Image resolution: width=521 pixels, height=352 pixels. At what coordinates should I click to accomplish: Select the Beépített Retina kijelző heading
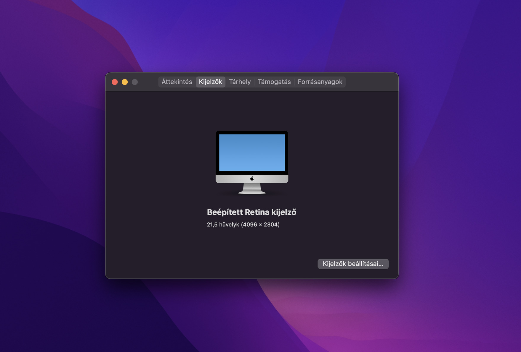click(252, 212)
